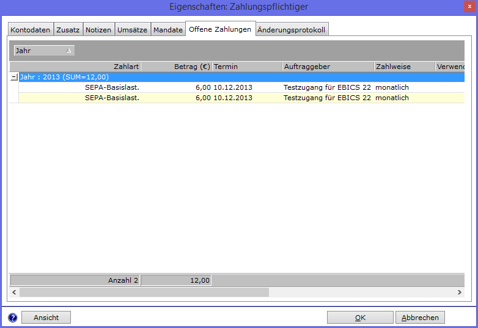Click the 10.12.2013 date in the yellow row

233,98
